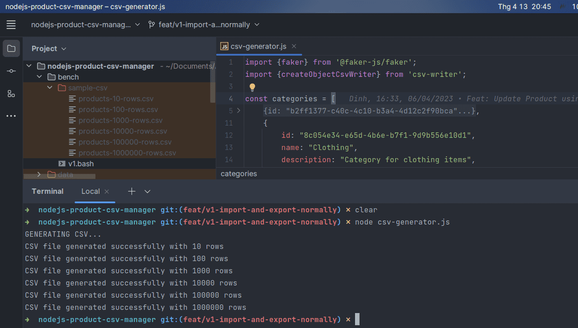This screenshot has width=578, height=328.
Task: Select the Commit tool window icon
Action: [11, 71]
